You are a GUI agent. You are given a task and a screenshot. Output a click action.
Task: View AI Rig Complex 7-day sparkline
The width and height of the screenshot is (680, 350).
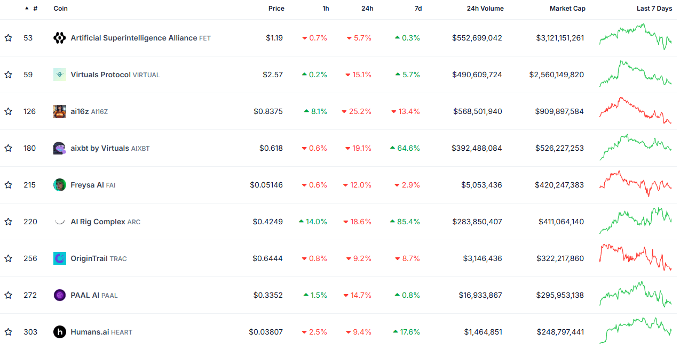(x=635, y=221)
